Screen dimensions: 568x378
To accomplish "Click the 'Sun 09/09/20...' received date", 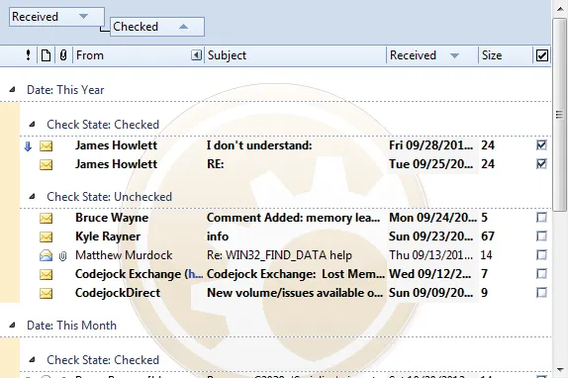I will point(431,293).
